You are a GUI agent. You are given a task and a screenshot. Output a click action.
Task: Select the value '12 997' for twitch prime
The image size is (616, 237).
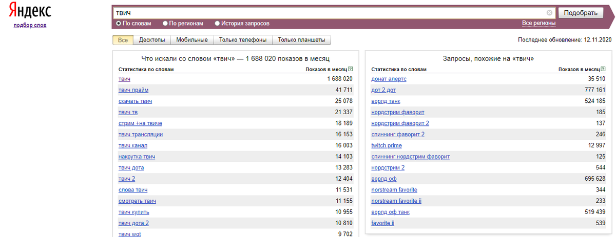(x=596, y=145)
